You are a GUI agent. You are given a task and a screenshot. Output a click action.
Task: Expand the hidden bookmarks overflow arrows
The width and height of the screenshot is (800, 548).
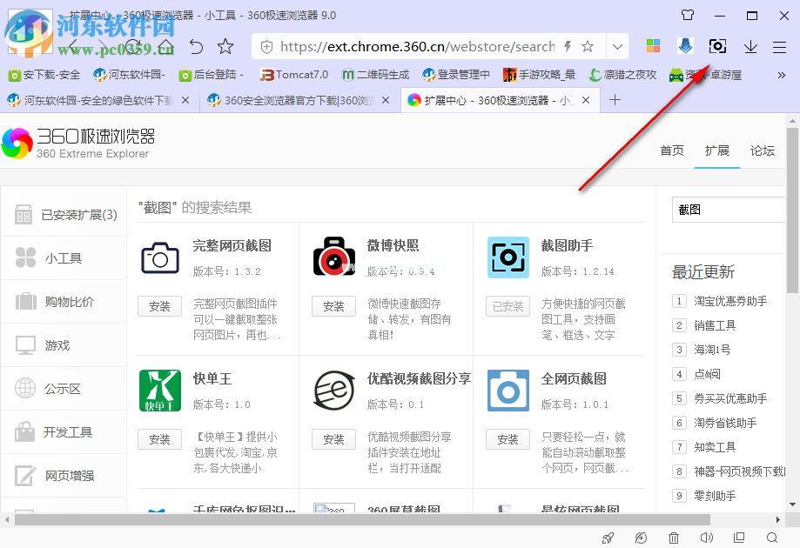tap(783, 75)
